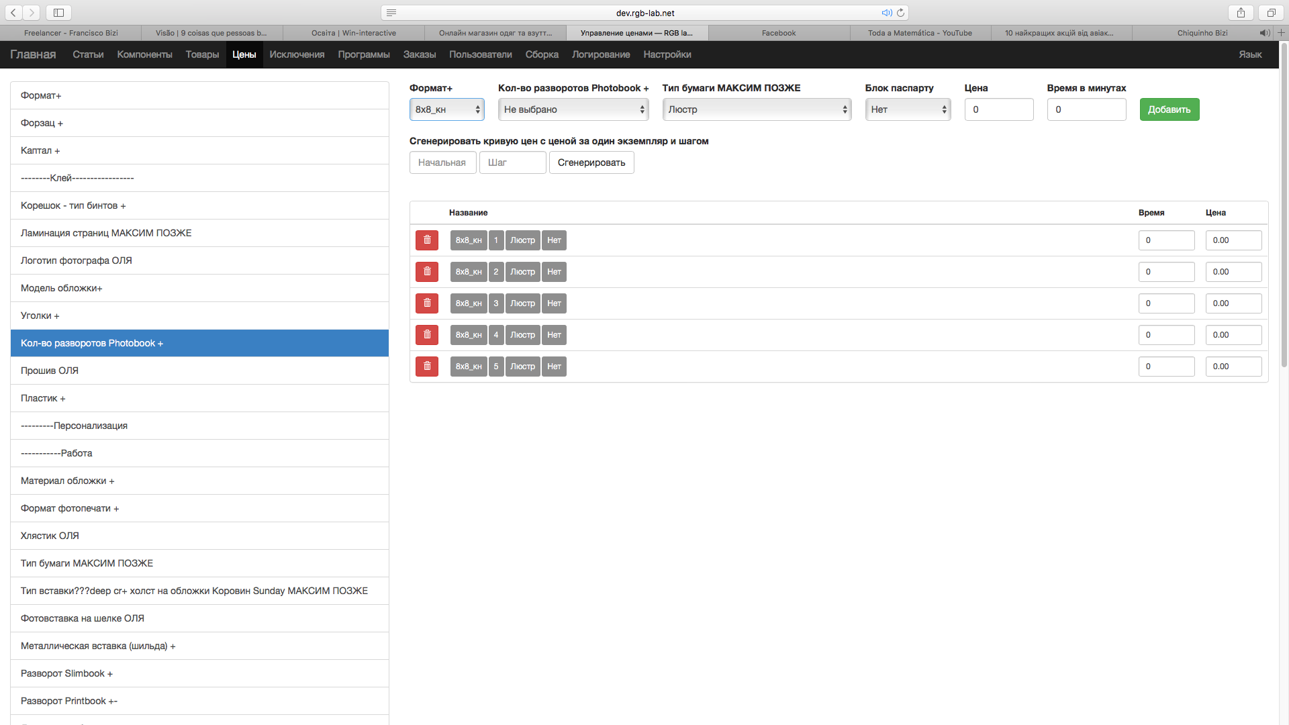This screenshot has width=1289, height=725.
Task: Delete the 8x8_кн row with spread 3
Action: [427, 303]
